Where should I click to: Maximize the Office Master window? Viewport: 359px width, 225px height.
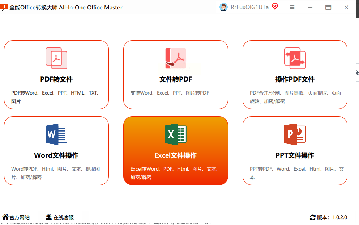pyautogui.click(x=328, y=7)
